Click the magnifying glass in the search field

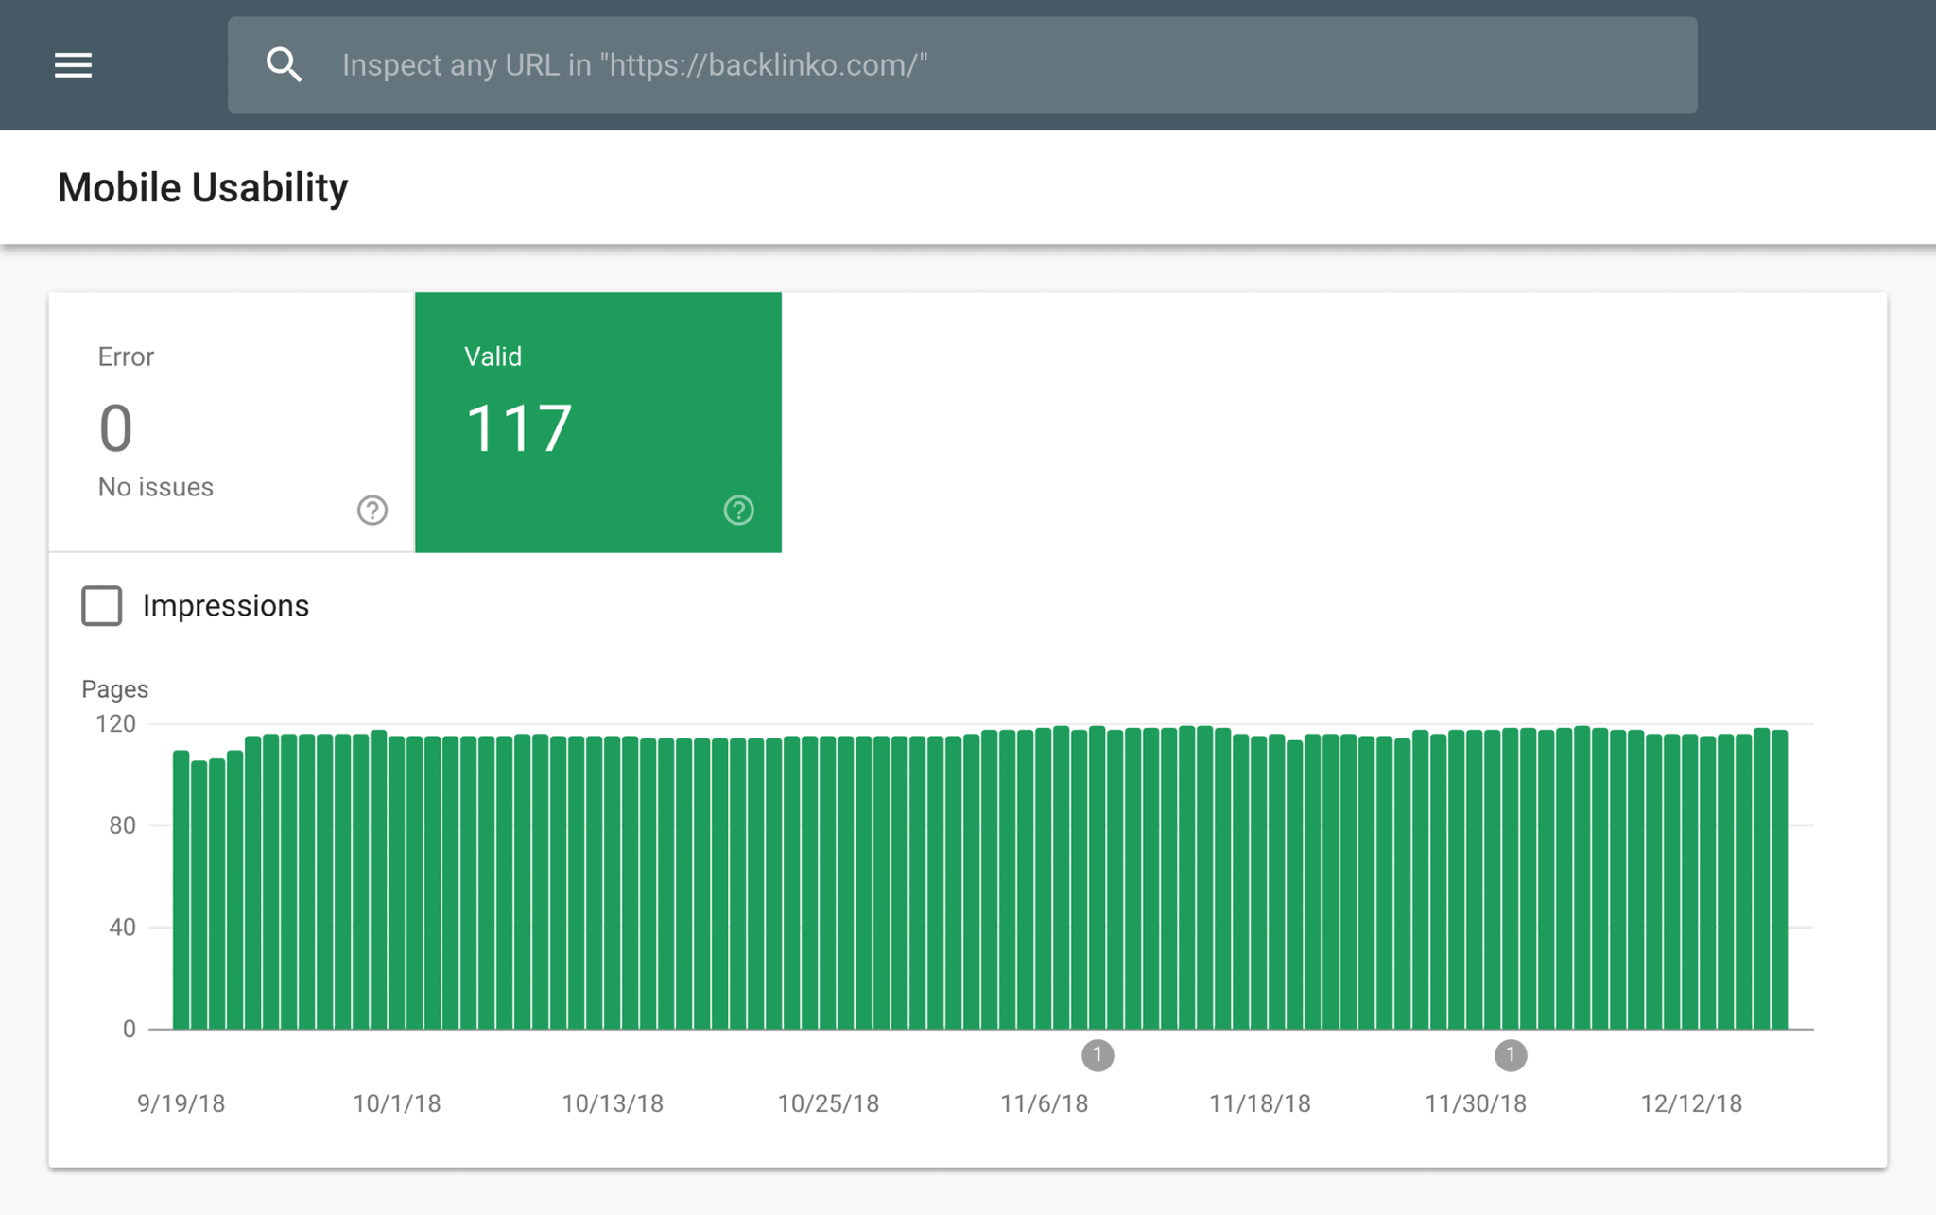[x=285, y=64]
